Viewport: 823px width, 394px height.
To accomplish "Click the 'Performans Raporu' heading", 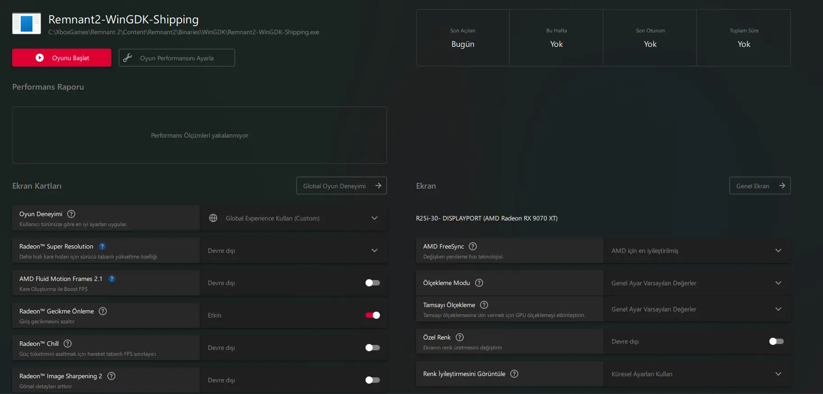I will [x=48, y=87].
